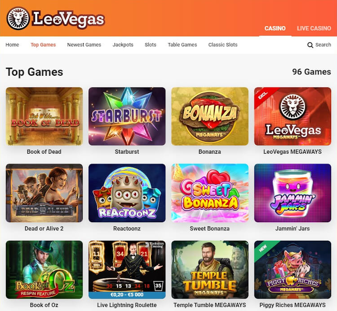337x311 pixels.
Task: Open the new Piggy Riches MEGAWAYS tile
Action: [293, 270]
